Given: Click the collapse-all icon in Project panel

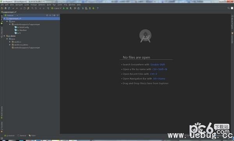Looking at the screenshot, I should point(50,15).
